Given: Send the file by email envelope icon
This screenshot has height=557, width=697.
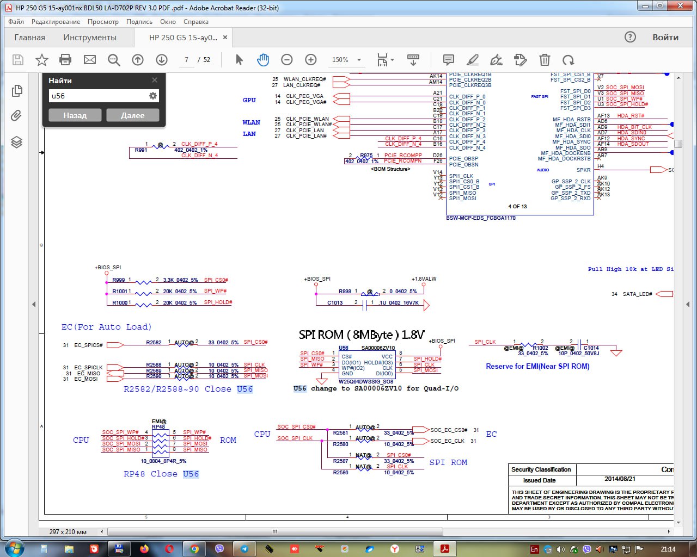Looking at the screenshot, I should click(90, 60).
